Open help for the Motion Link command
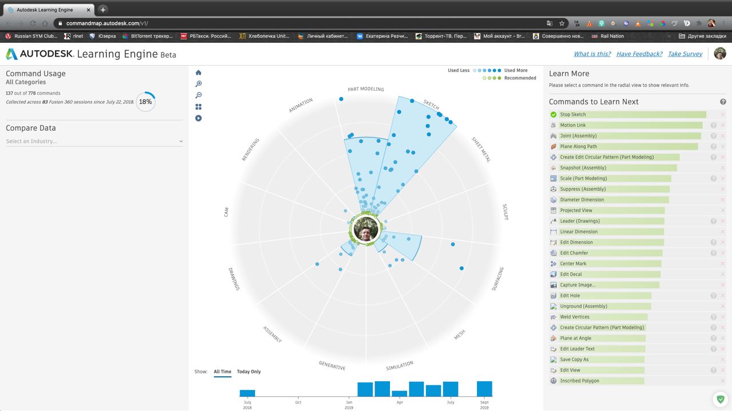732x411 pixels. pos(714,125)
